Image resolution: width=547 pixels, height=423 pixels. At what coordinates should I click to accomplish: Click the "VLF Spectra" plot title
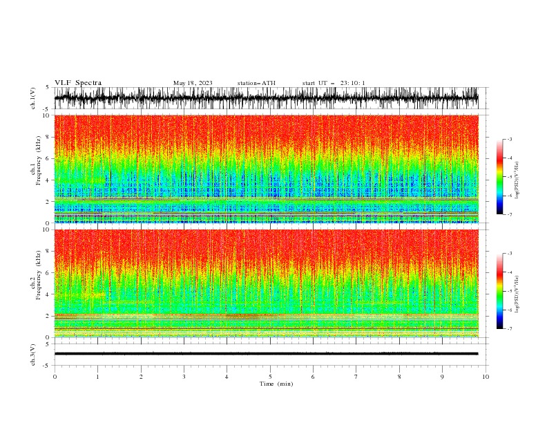click(x=78, y=83)
